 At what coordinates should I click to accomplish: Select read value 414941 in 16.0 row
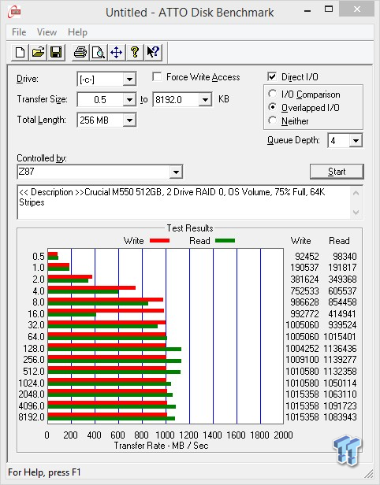342,313
